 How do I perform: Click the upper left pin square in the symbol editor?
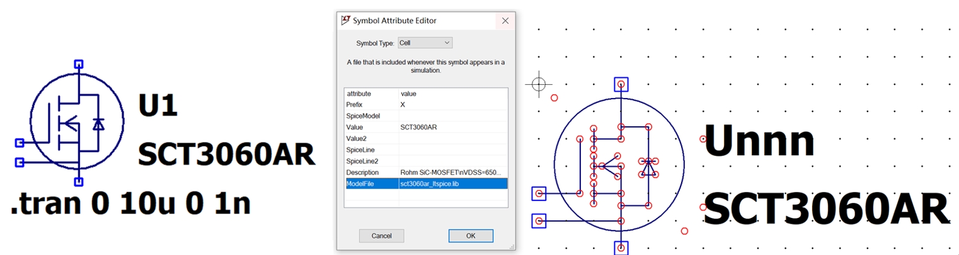coord(539,193)
